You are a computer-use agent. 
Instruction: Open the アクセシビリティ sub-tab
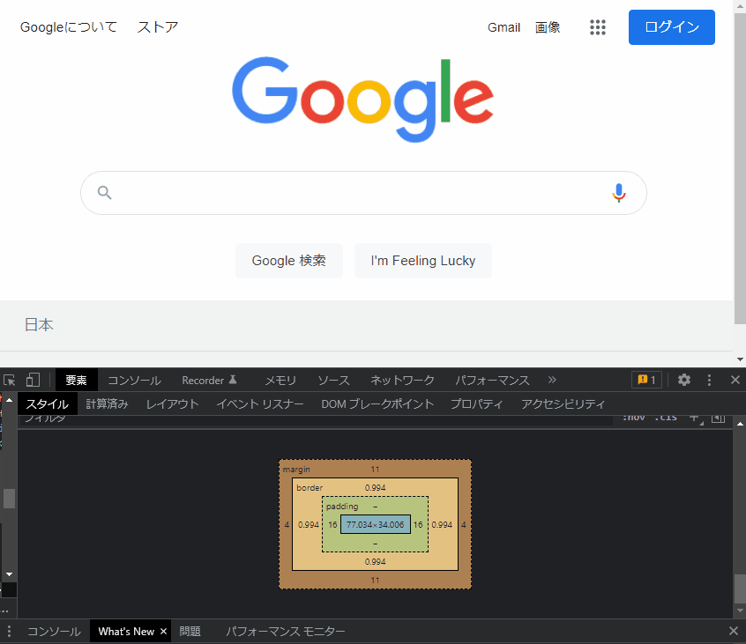(563, 404)
